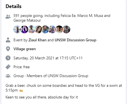
Task: Open the third attendee avatar
Action: (32, 29)
